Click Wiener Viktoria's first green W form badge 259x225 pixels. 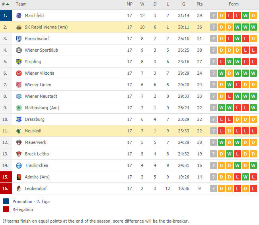221,73
